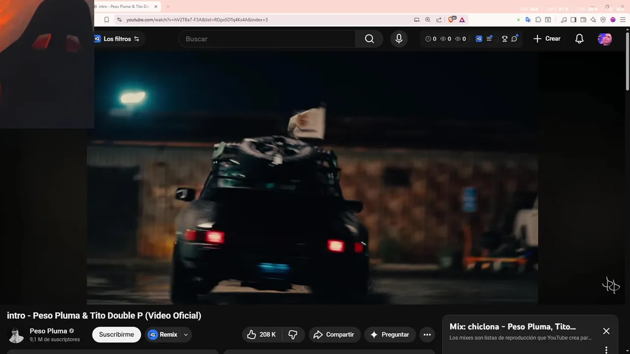Open the browser hamburger main menu
This screenshot has height=354, width=630.
(623, 20)
